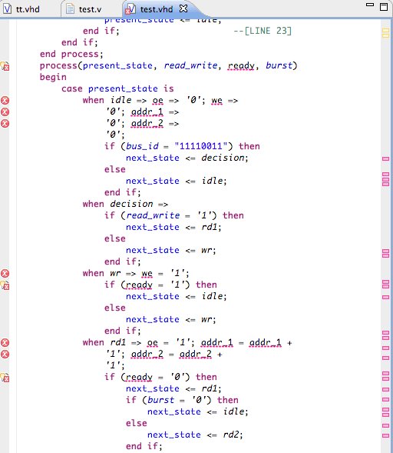Place cursor on 'end process;' text
This screenshot has width=393, height=453.
(71, 54)
